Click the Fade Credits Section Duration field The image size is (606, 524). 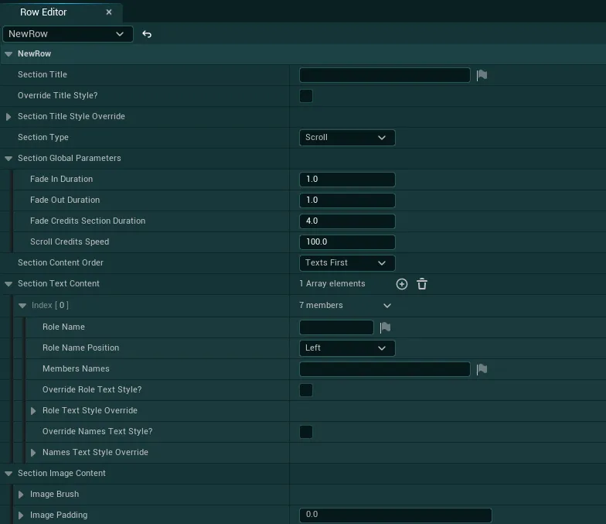pos(347,221)
